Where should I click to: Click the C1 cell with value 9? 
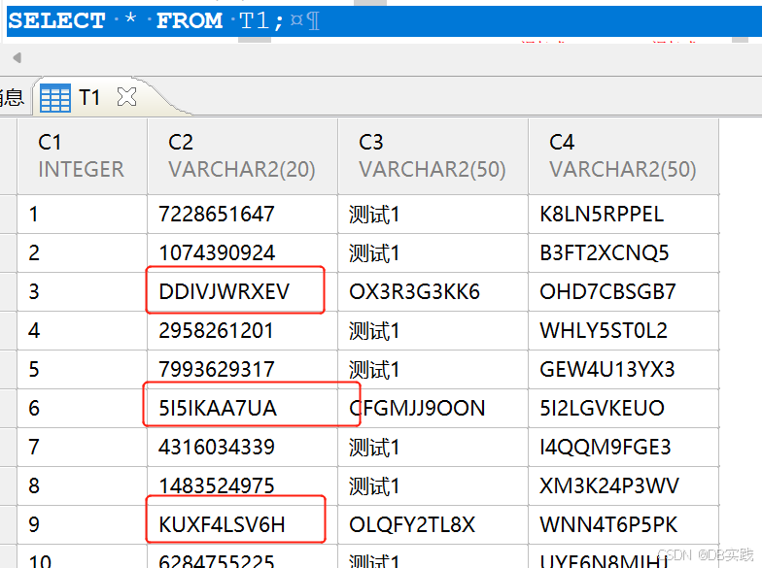(x=82, y=524)
